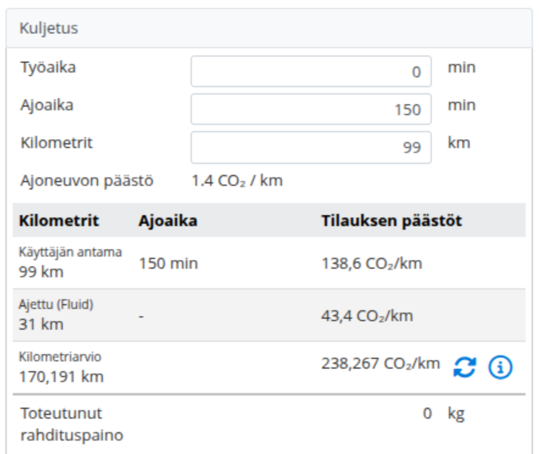Refresh the Kilometriarvio estimate
This screenshot has height=454, width=539.
pos(465,367)
